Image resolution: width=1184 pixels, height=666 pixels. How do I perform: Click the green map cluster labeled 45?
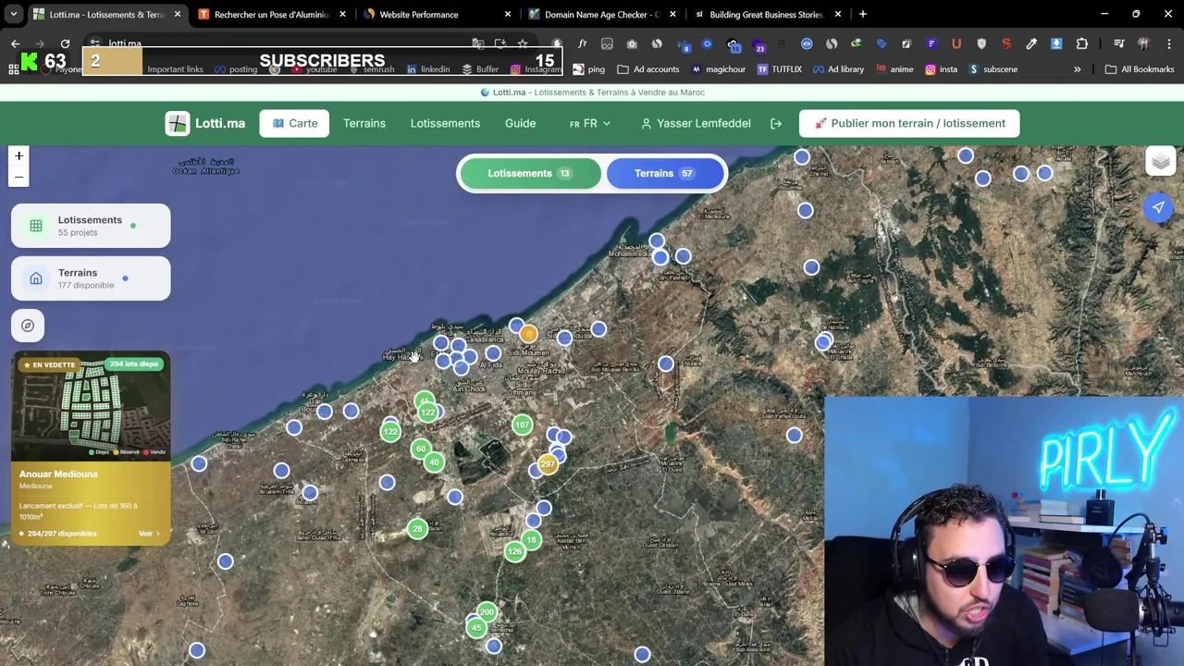475,628
